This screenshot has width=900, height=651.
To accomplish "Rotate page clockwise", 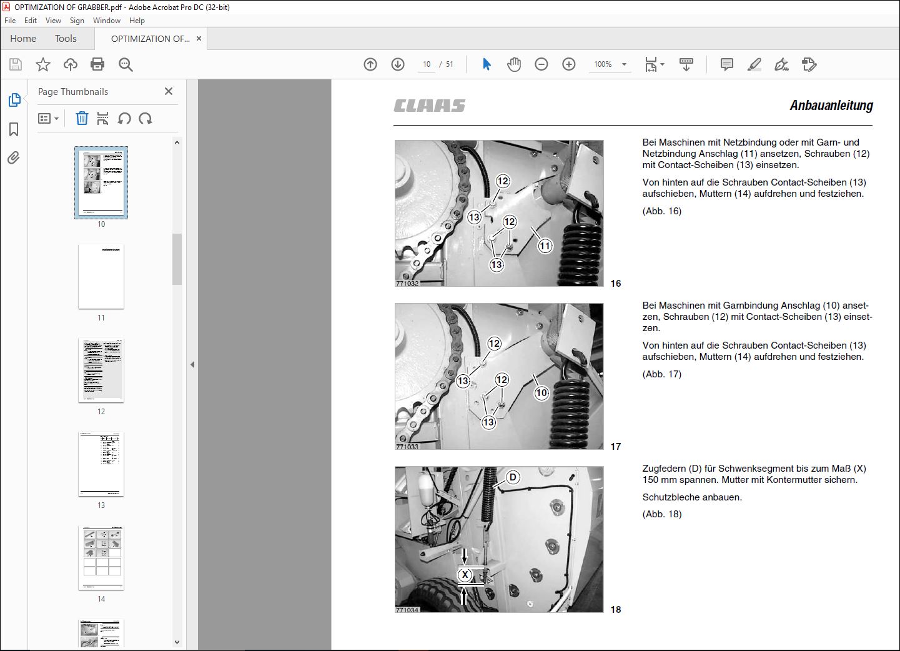I will point(146,118).
